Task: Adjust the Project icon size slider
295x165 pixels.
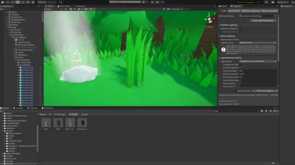Action: point(273,163)
